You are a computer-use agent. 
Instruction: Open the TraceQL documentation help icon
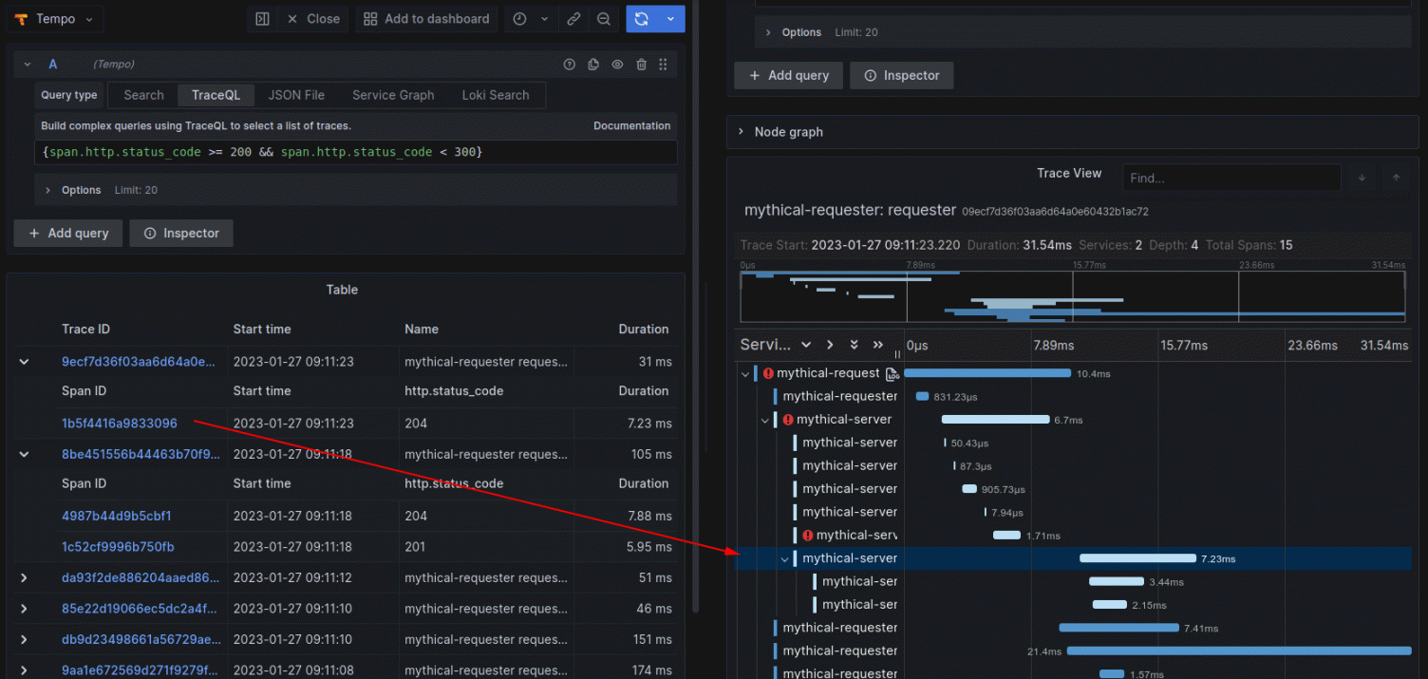pyautogui.click(x=569, y=64)
